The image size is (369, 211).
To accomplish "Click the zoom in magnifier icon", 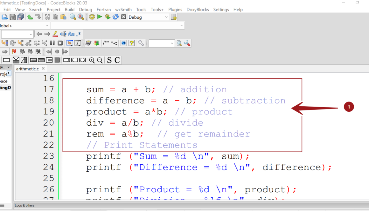I will pos(92,60).
